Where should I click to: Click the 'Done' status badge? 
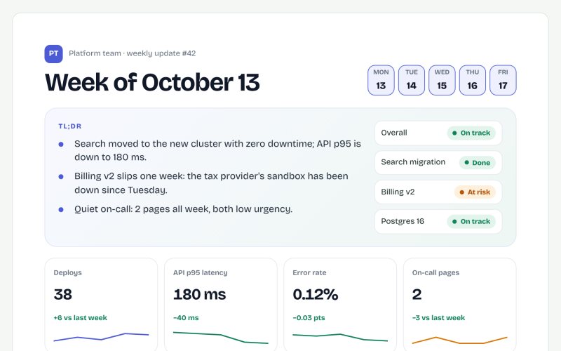(x=478, y=163)
